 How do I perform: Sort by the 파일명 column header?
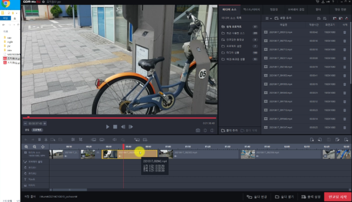click(x=283, y=25)
